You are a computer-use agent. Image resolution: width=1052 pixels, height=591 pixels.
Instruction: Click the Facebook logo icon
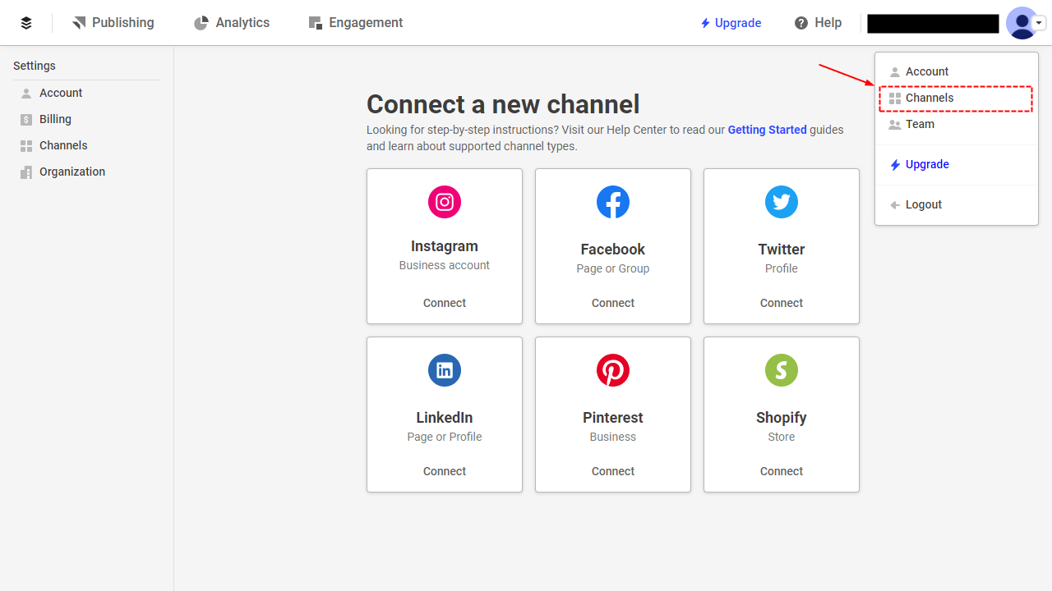(613, 202)
